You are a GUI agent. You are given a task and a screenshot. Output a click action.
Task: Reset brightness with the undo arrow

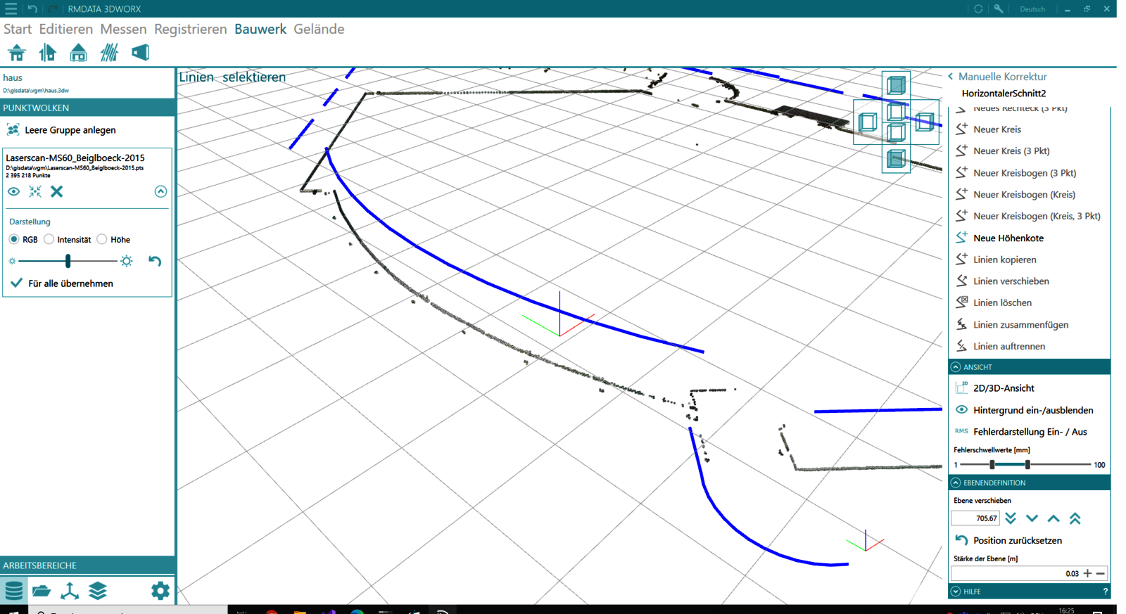pos(155,261)
